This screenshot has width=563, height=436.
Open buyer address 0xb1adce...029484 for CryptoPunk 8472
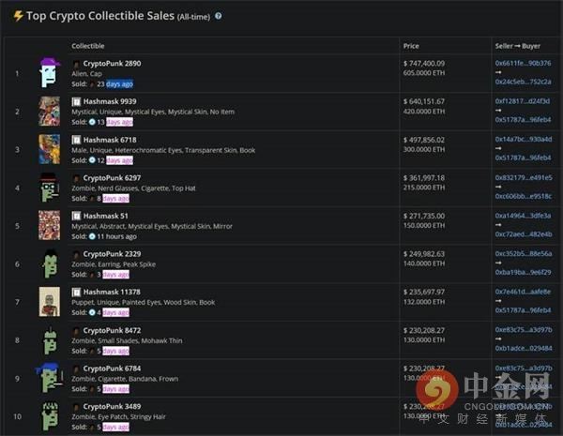pos(524,349)
